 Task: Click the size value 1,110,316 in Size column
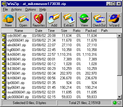pyautogui.click(x=64, y=55)
